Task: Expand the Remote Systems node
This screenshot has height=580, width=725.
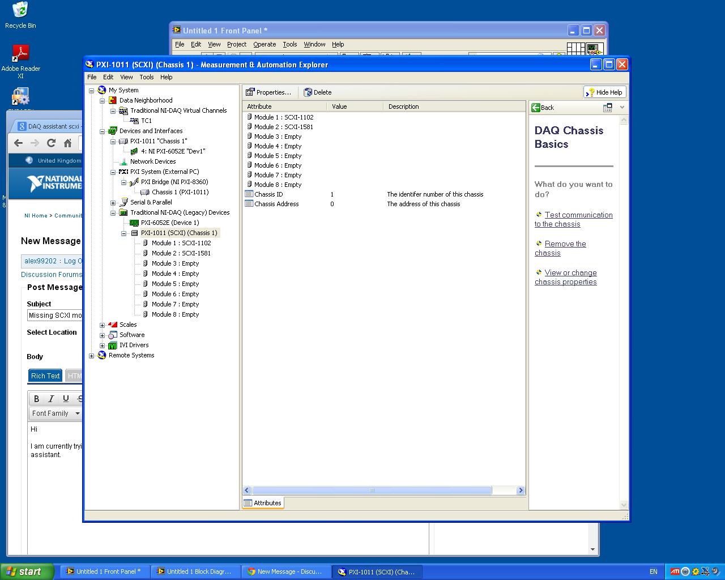Action: [91, 355]
